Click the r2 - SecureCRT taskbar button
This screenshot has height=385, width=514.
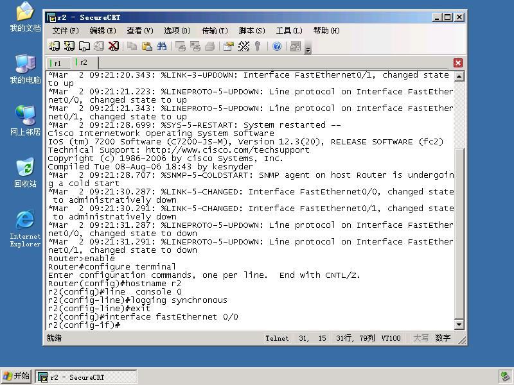click(x=86, y=377)
